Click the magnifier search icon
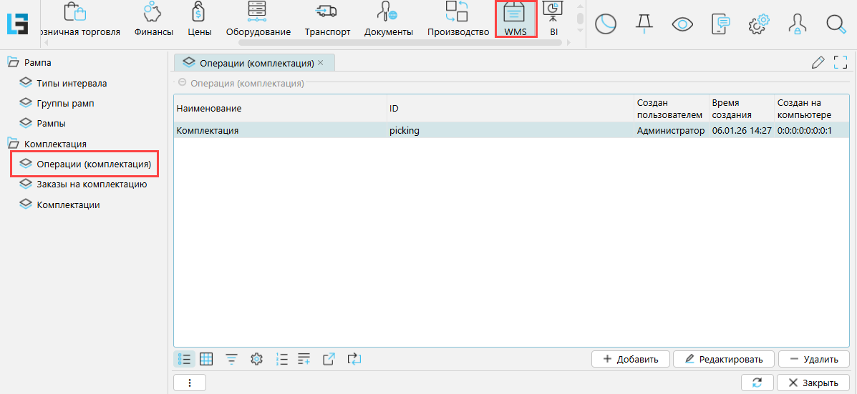This screenshot has width=857, height=394. click(x=836, y=24)
